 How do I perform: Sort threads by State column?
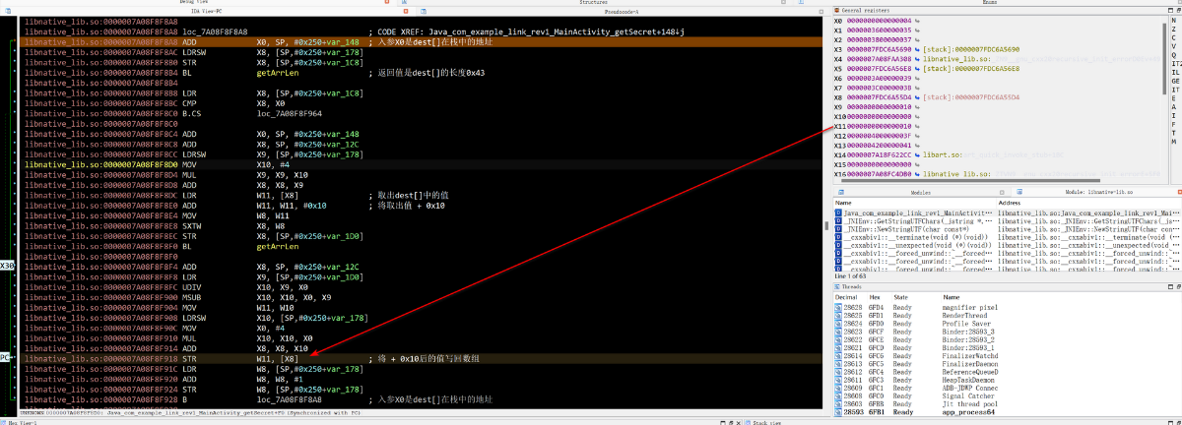[x=915, y=296]
